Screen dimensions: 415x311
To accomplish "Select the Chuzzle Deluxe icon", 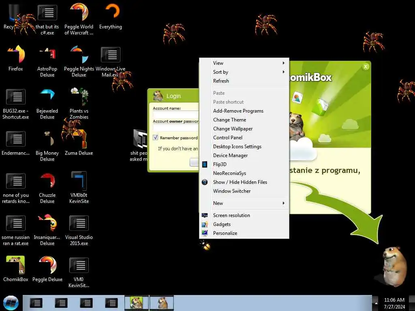I will coord(47,188).
